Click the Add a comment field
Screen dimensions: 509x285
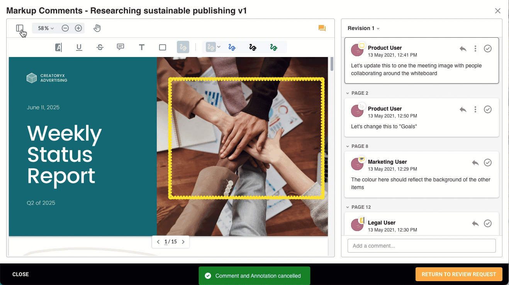pyautogui.click(x=421, y=246)
